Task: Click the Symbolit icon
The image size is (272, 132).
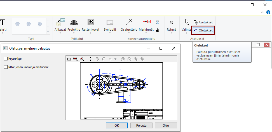Action: [x=110, y=23]
